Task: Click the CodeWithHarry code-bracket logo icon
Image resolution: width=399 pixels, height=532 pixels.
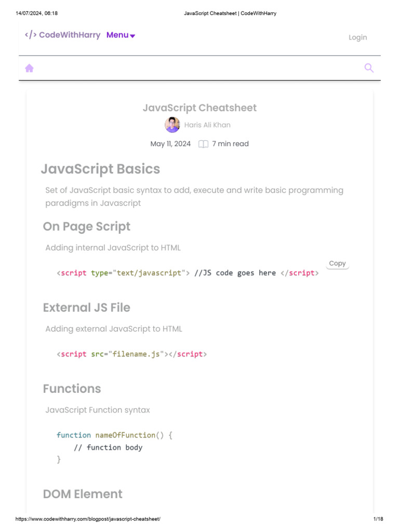Action: coord(31,35)
